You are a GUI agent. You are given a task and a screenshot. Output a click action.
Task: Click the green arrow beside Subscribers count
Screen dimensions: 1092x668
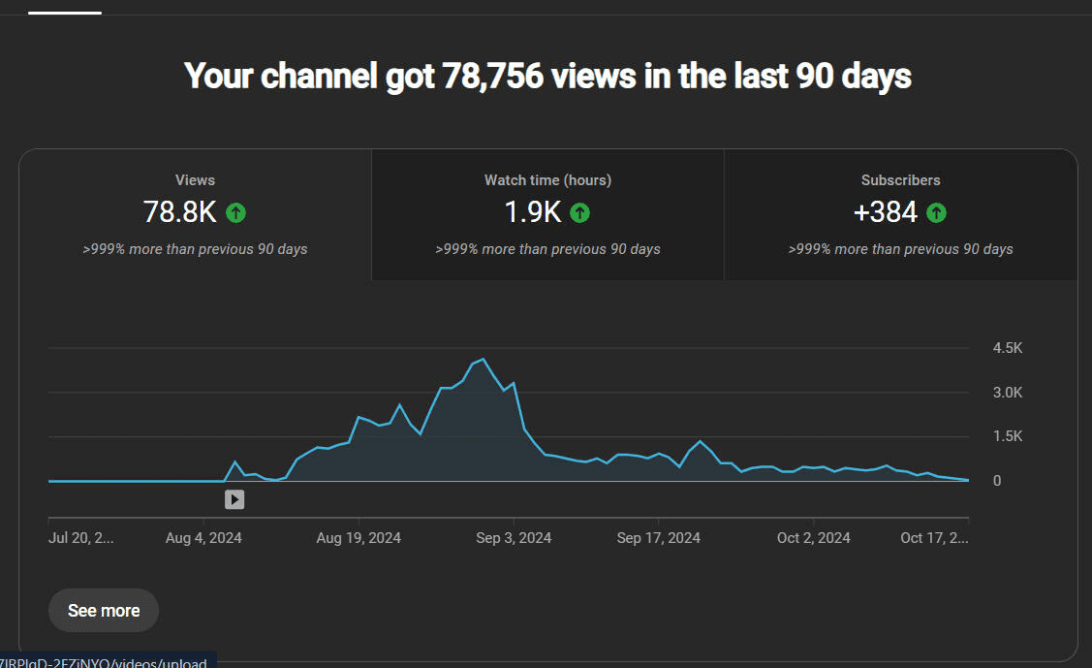(936, 211)
